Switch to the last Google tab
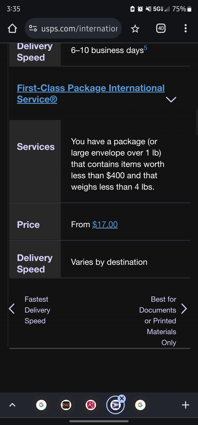The height and width of the screenshot is (425, 198). [140, 405]
